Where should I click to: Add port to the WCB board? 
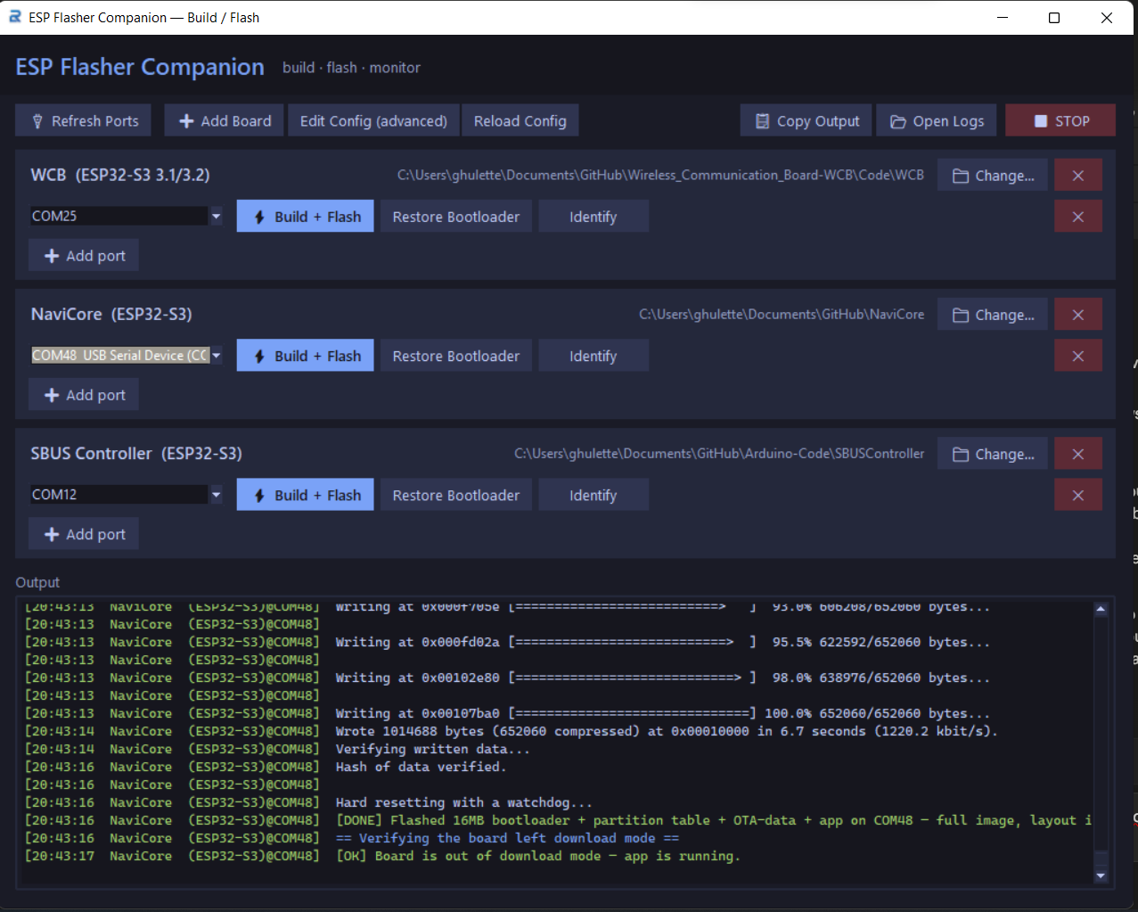click(x=84, y=255)
